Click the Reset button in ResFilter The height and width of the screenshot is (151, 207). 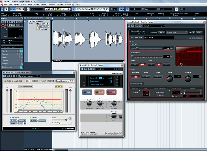point(199,32)
